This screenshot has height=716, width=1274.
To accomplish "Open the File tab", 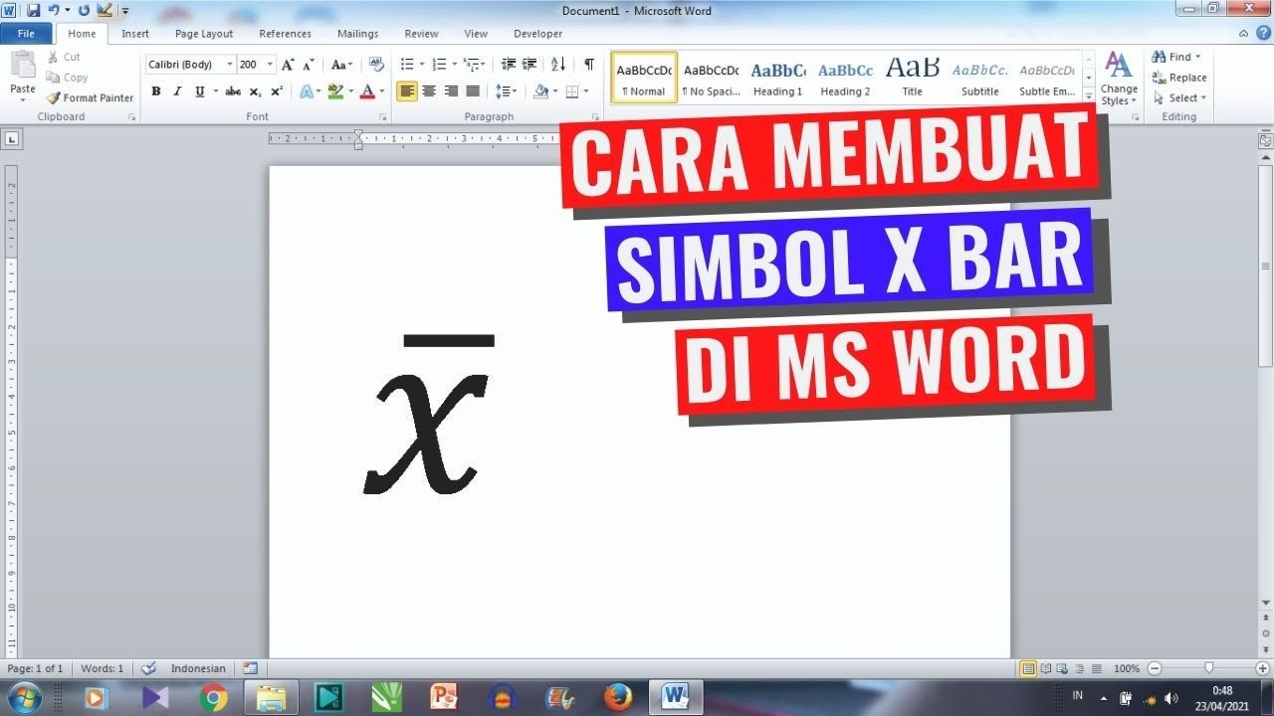I will tap(26, 34).
